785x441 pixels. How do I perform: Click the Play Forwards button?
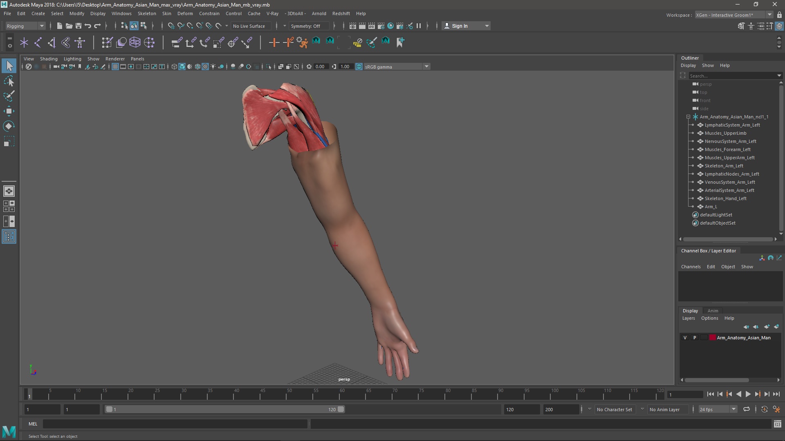tap(748, 394)
